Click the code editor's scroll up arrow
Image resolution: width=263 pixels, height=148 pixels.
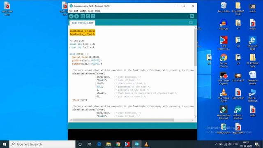[x=196, y=27]
